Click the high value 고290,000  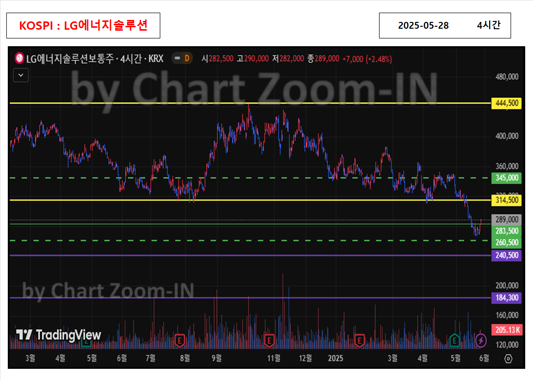point(252,59)
